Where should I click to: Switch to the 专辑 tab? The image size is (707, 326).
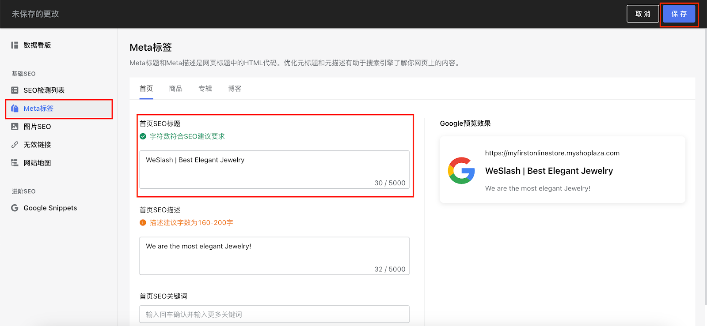click(205, 89)
